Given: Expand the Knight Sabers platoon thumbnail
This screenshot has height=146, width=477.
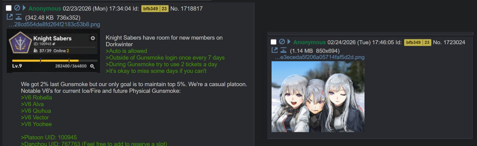Looking at the screenshot, I should [53, 51].
